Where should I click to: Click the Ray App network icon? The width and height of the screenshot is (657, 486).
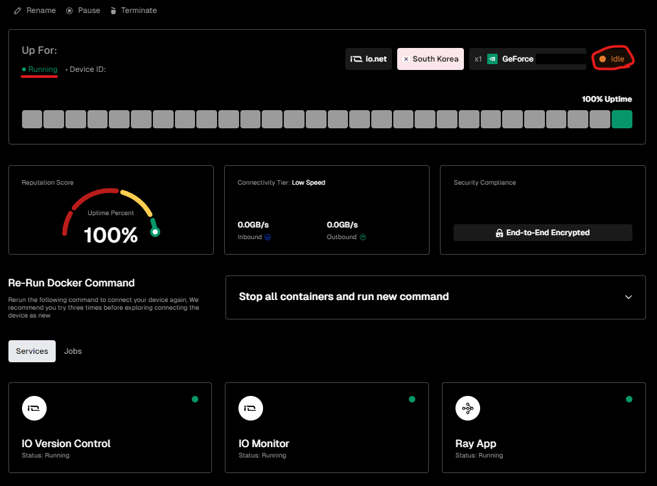468,408
